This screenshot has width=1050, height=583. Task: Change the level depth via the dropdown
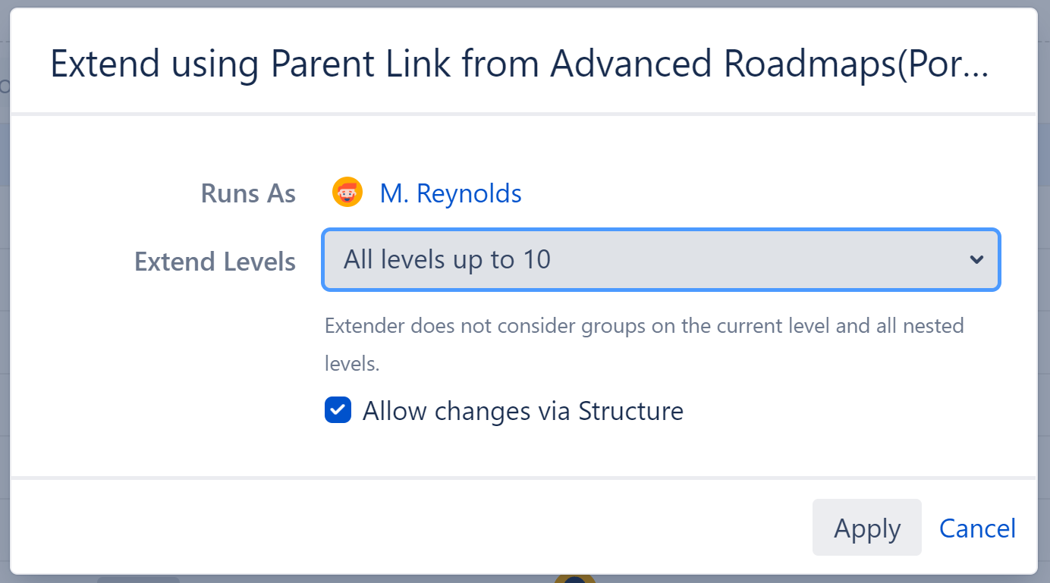point(660,259)
